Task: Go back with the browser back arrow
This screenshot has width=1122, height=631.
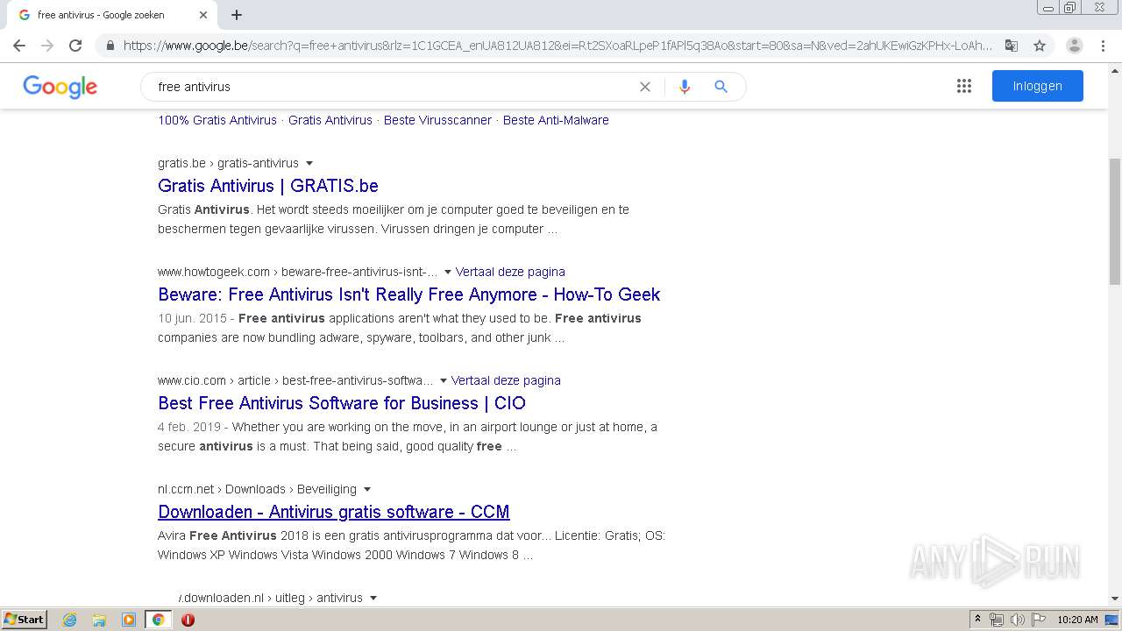Action: click(19, 46)
